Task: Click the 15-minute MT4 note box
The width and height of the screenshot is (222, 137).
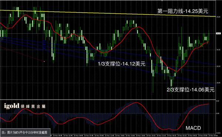Action: click(x=25, y=133)
